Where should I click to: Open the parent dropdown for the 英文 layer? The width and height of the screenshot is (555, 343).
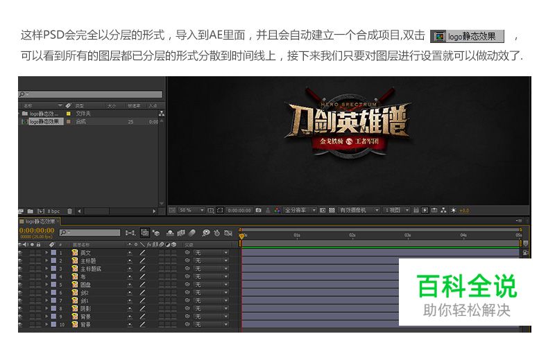pyautogui.click(x=212, y=253)
